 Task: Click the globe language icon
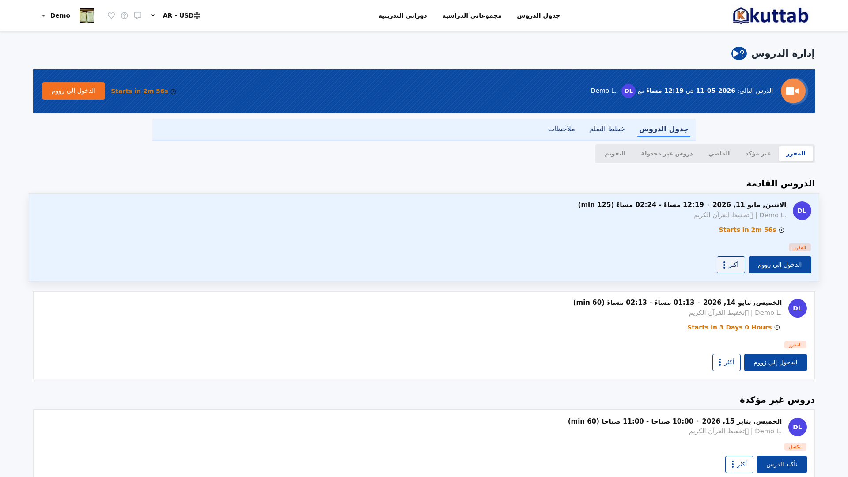pyautogui.click(x=197, y=15)
